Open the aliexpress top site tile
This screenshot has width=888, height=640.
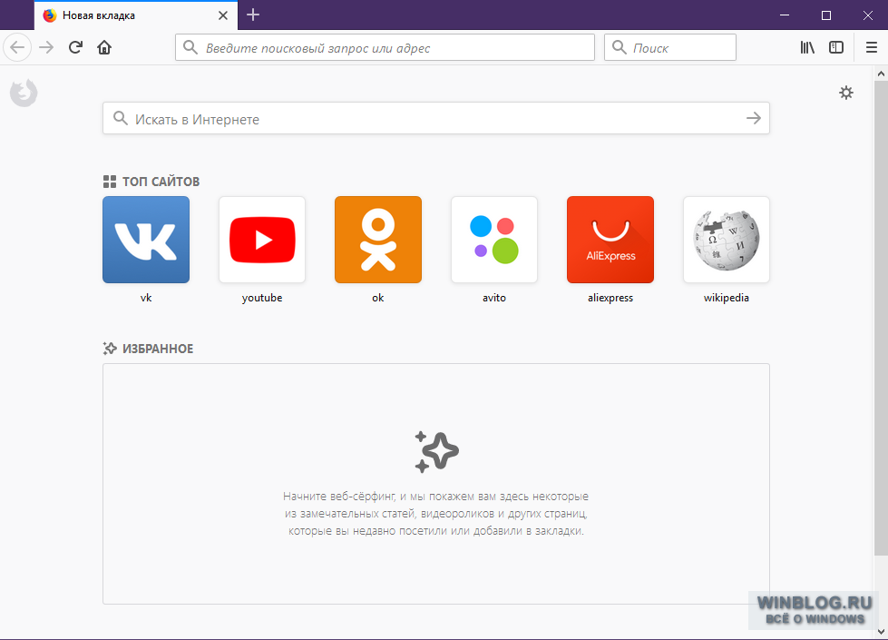(610, 240)
